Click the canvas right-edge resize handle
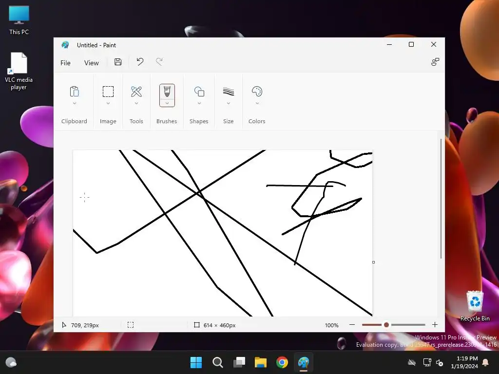 374,262
